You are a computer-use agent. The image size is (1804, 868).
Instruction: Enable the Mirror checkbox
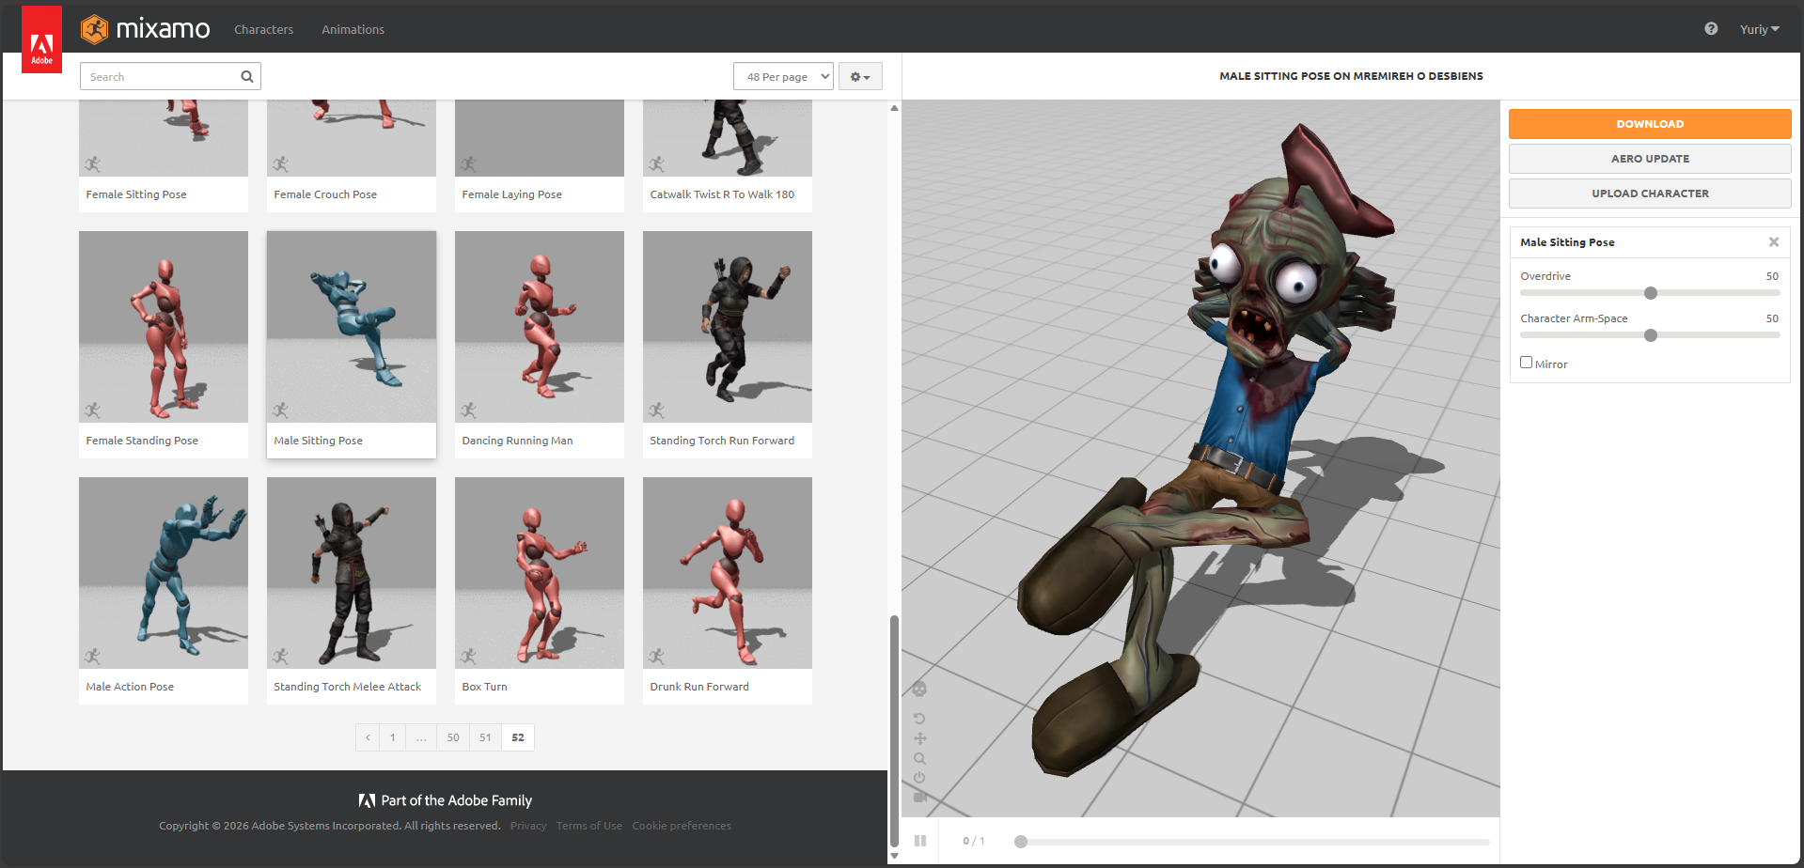(1526, 363)
